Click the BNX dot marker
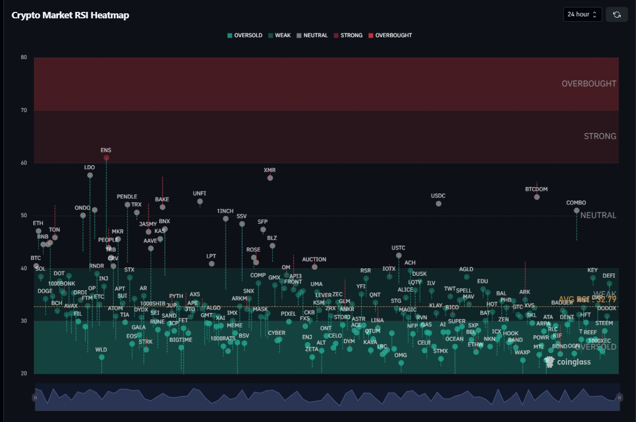The image size is (636, 422). pyautogui.click(x=165, y=229)
